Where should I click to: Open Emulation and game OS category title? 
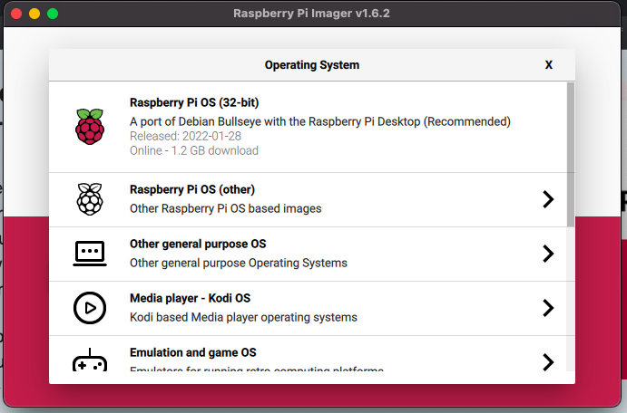(193, 352)
